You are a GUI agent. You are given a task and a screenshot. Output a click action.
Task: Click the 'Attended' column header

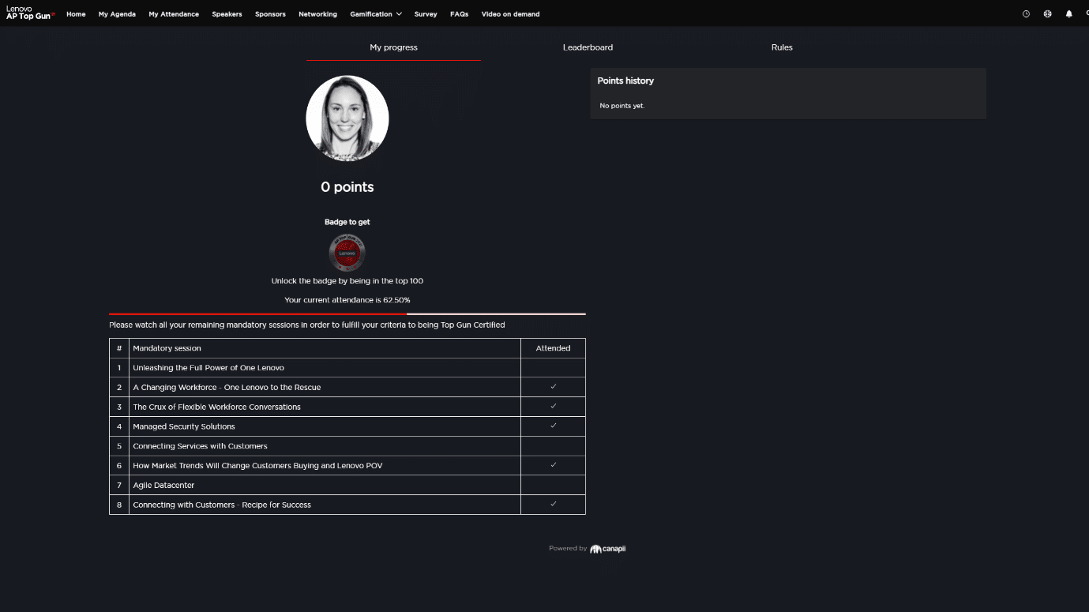(x=553, y=348)
